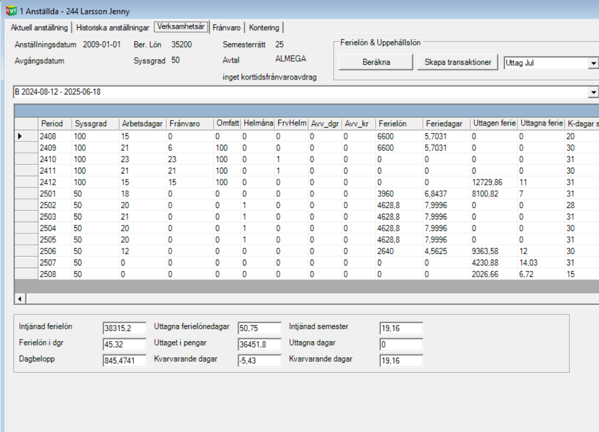The height and width of the screenshot is (432, 599).
Task: Select period cell 2410
Action: 55,159
